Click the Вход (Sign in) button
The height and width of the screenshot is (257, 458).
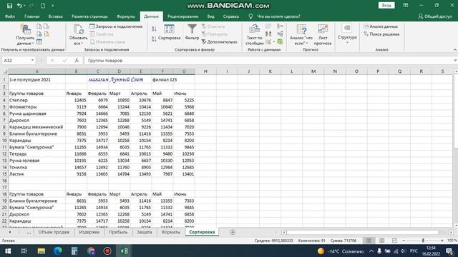386,6
